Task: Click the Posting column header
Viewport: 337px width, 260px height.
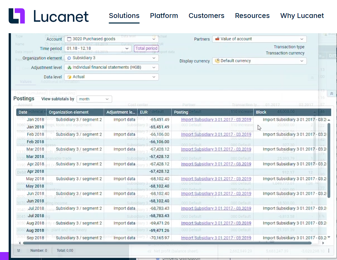Action: coord(212,112)
